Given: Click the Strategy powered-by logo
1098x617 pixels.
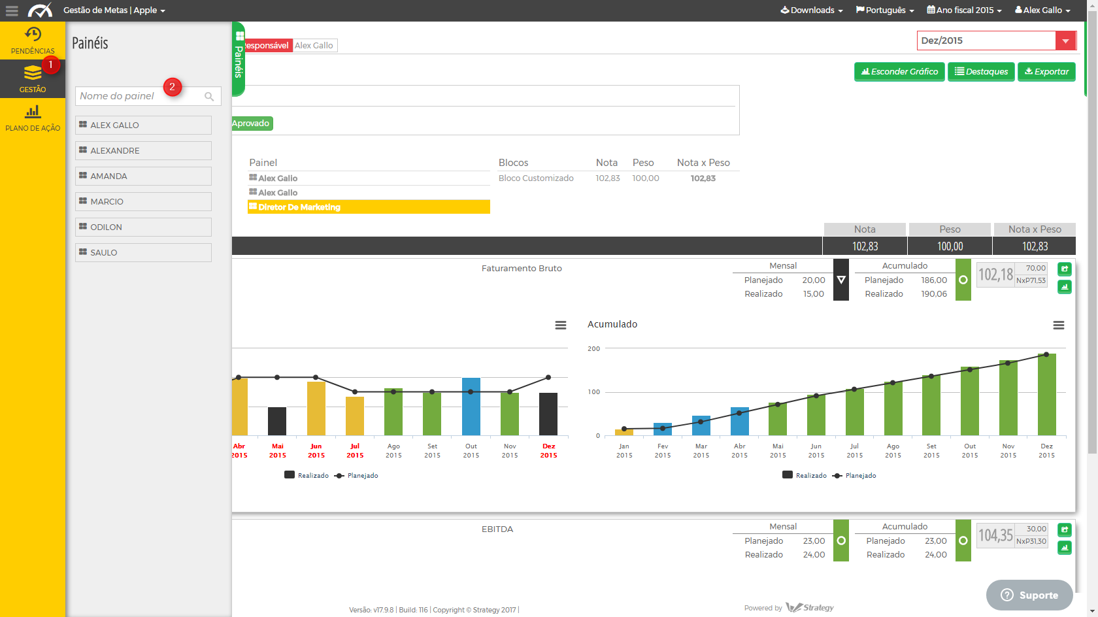Looking at the screenshot, I should (810, 607).
